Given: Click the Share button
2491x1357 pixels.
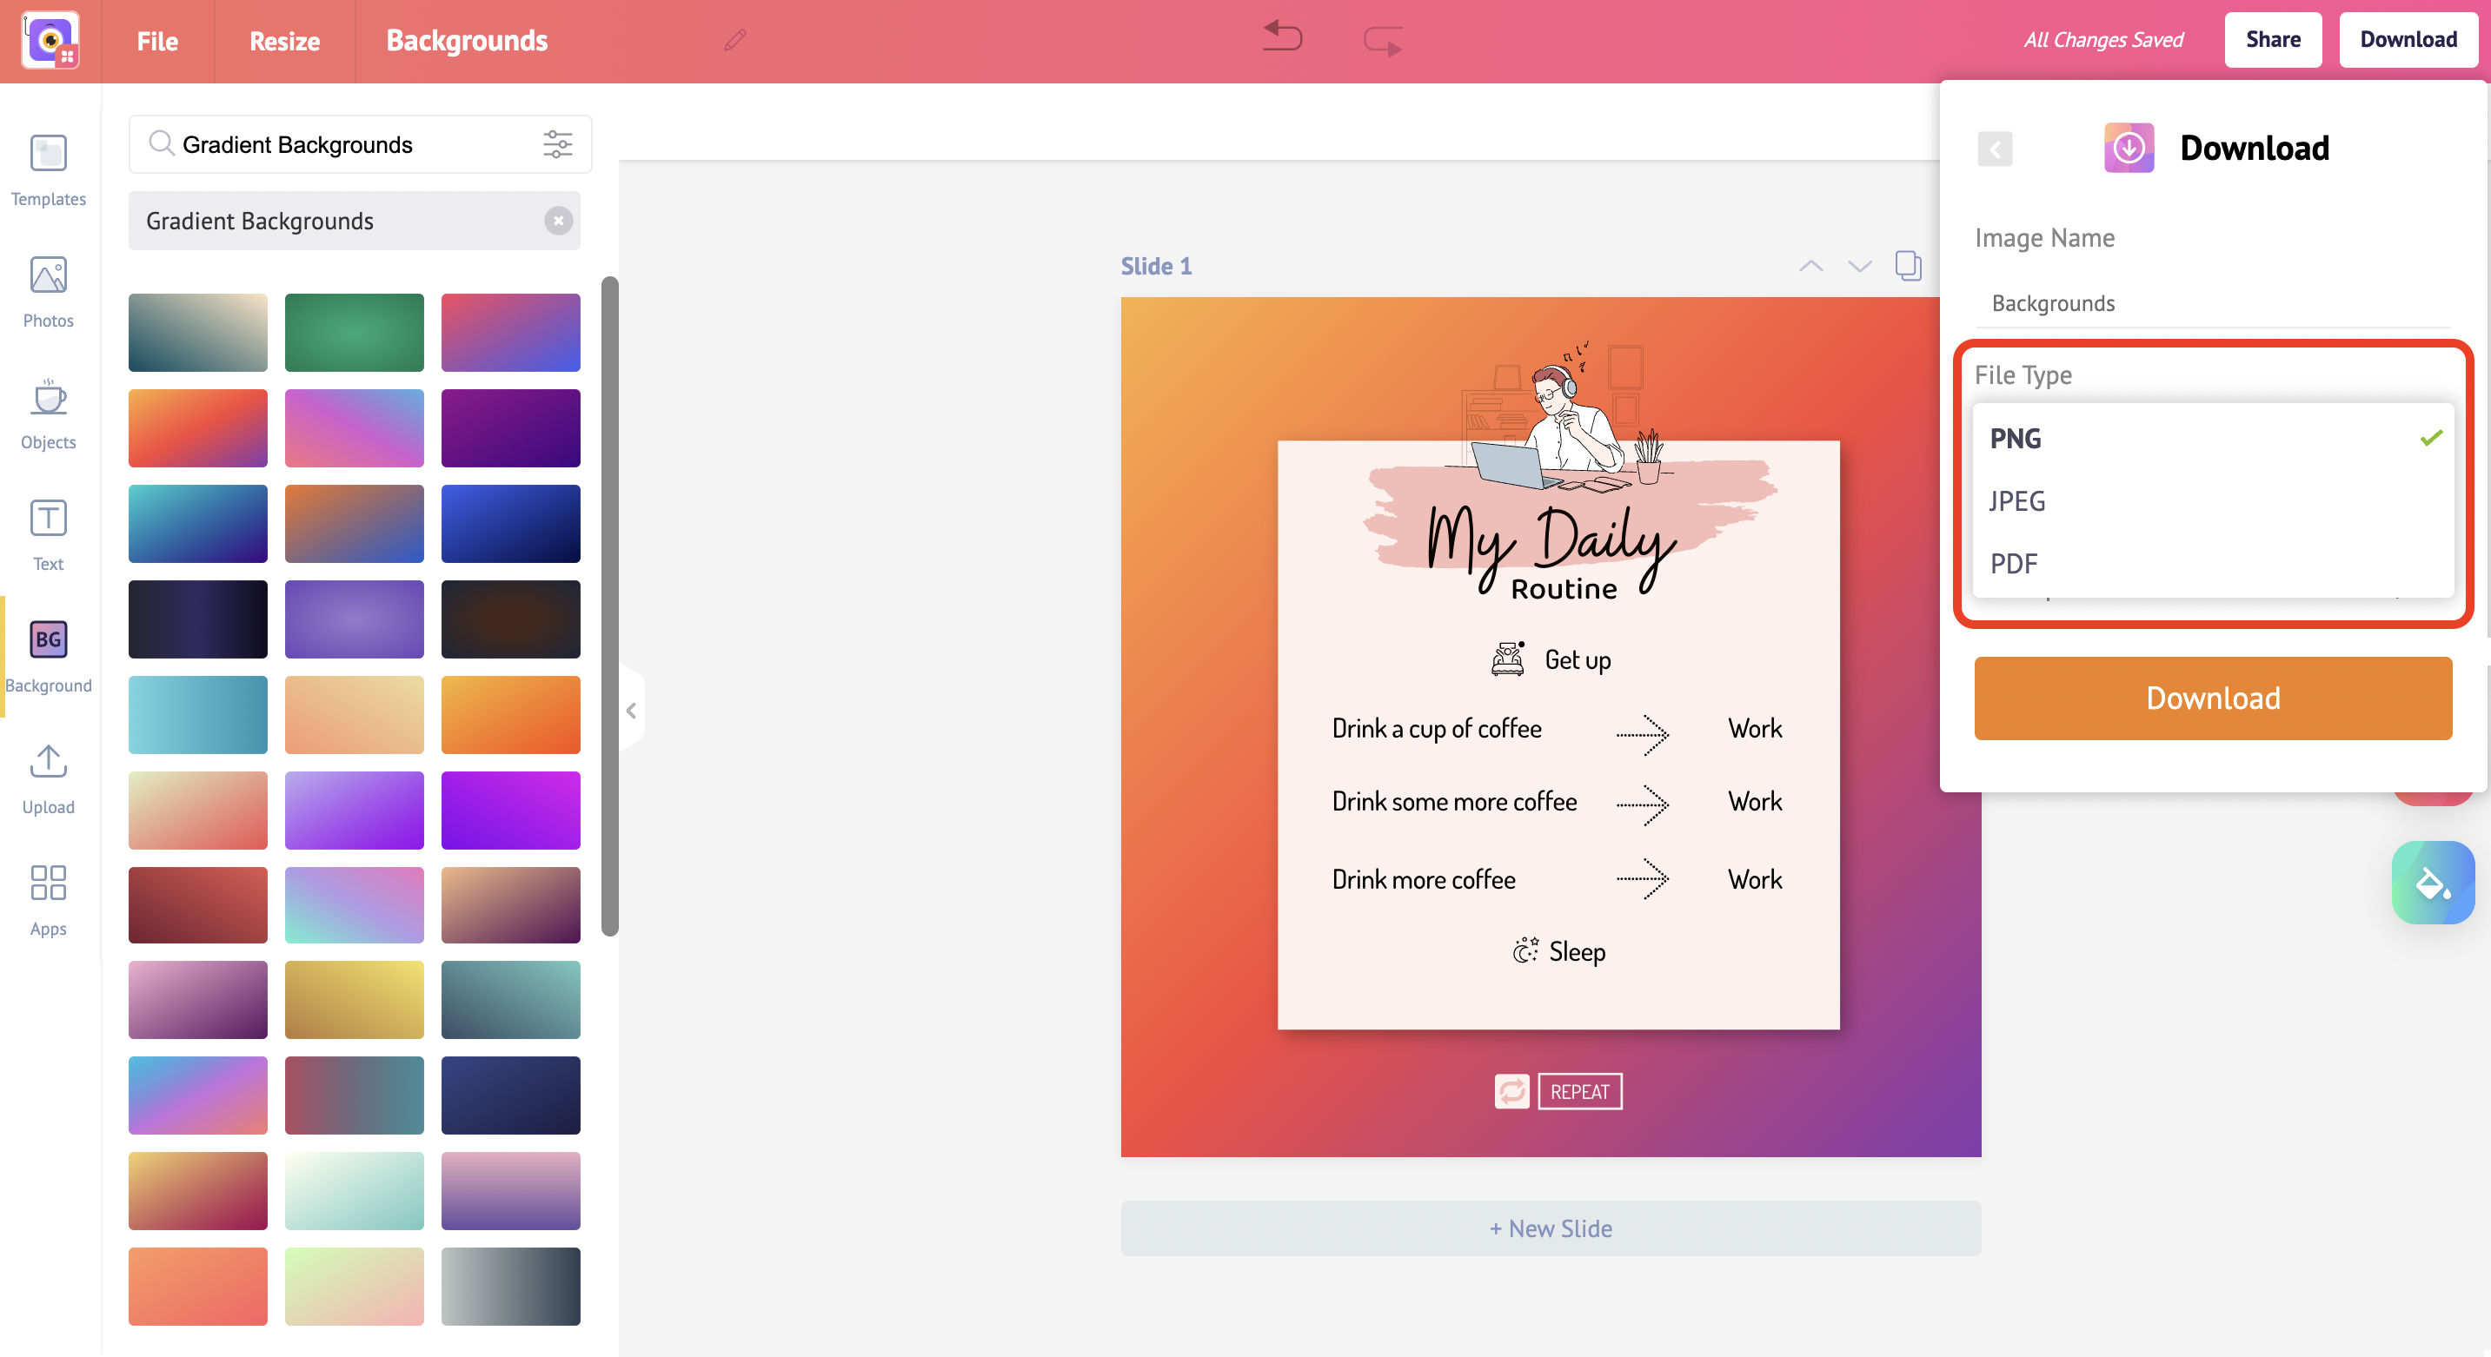Looking at the screenshot, I should coord(2270,36).
